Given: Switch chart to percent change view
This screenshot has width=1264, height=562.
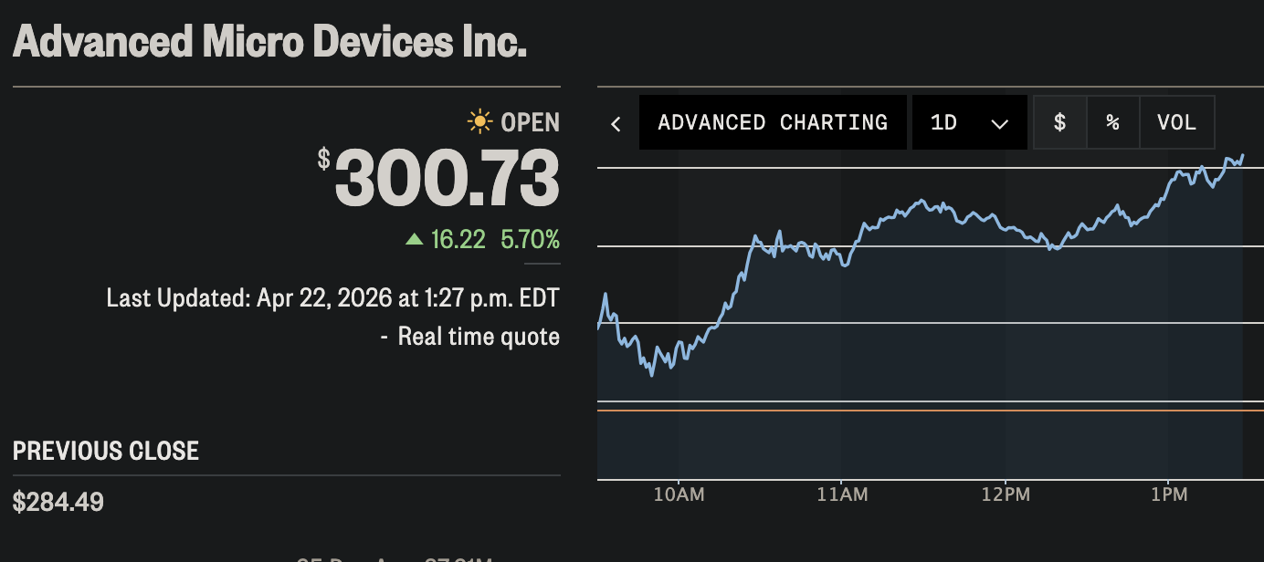Looking at the screenshot, I should (1112, 122).
